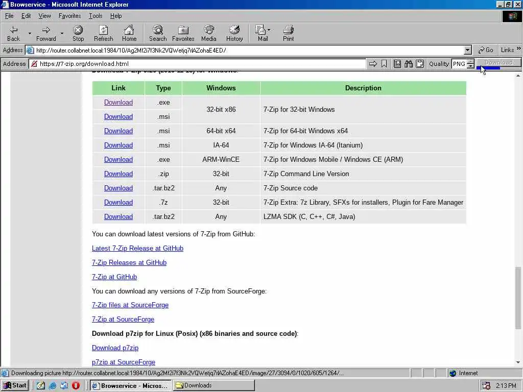Click Download link for LZMA SDK
Viewport: 523px width, 392px height.
tap(118, 216)
